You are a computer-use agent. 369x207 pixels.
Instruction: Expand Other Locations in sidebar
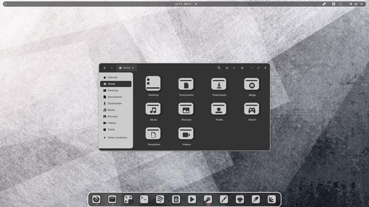(115, 138)
